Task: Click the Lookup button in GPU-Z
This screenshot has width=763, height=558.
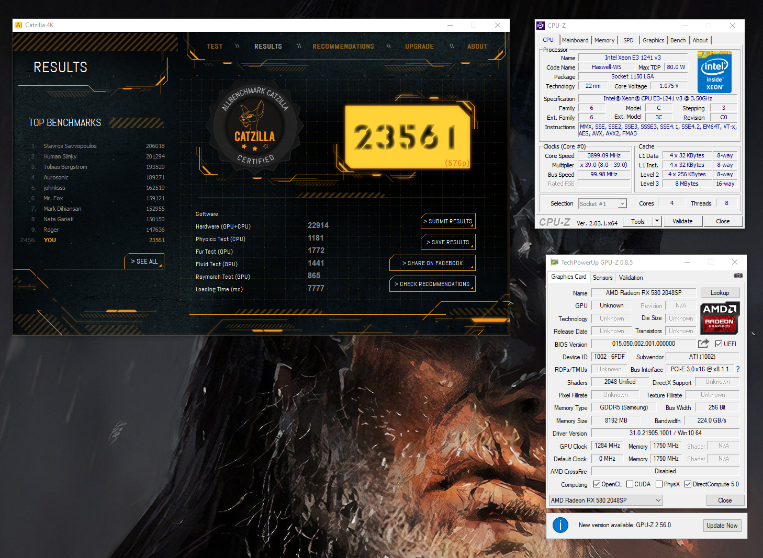Action: pos(720,293)
